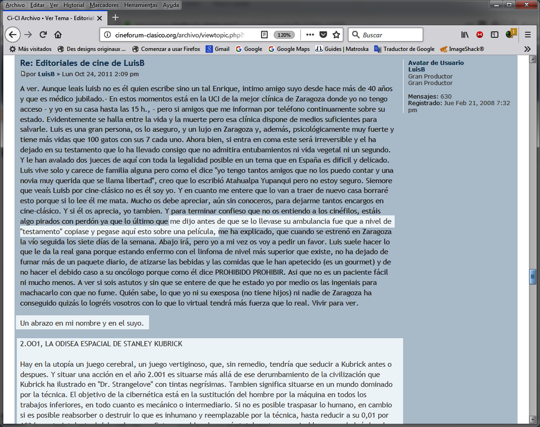Open the Historial menu
This screenshot has height=427, width=540.
coord(74,5)
